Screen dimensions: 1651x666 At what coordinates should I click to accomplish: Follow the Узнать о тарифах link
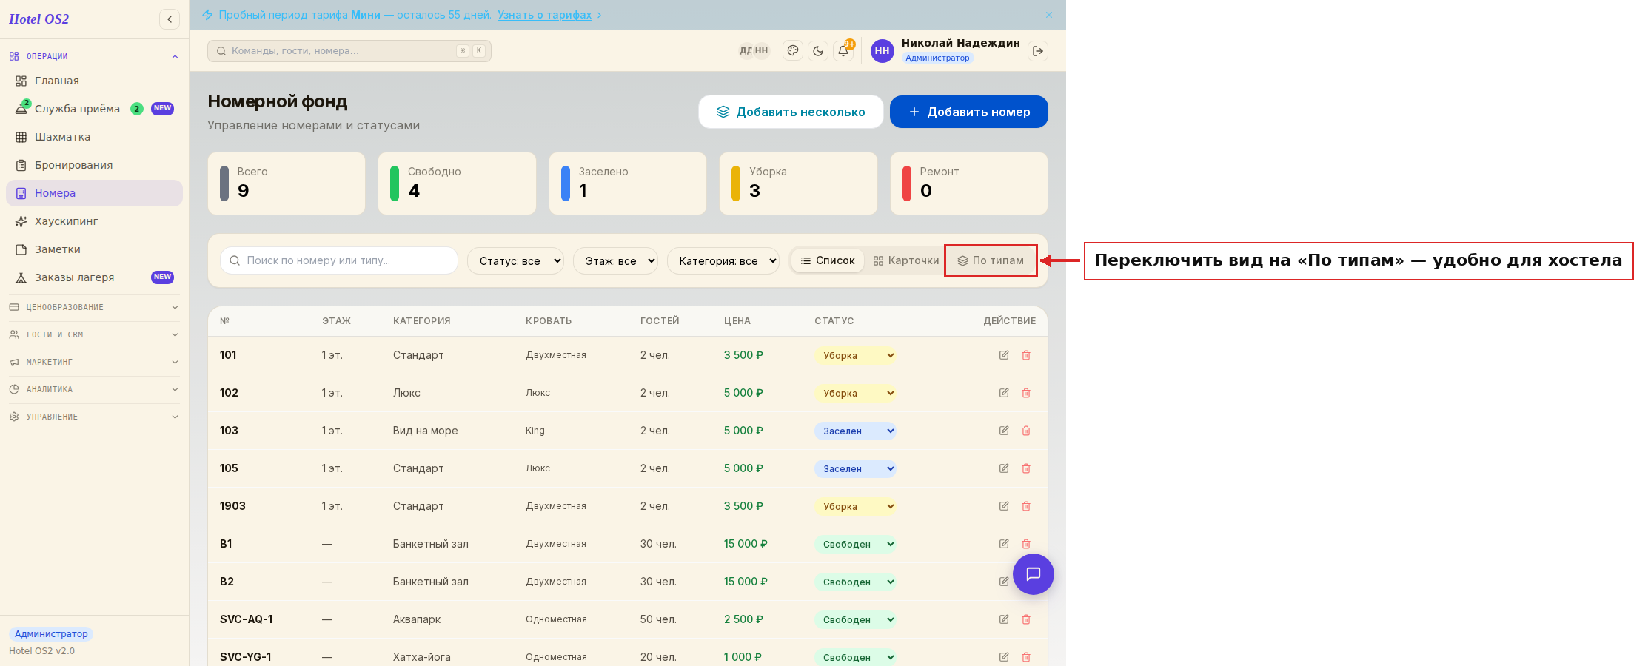pyautogui.click(x=544, y=15)
